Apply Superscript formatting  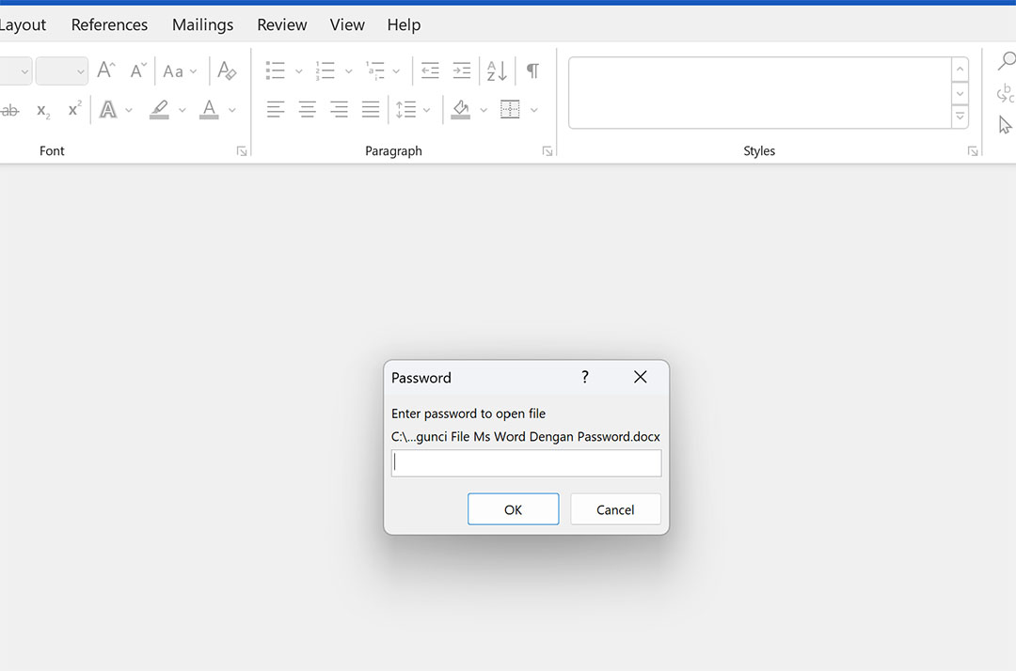coord(73,110)
